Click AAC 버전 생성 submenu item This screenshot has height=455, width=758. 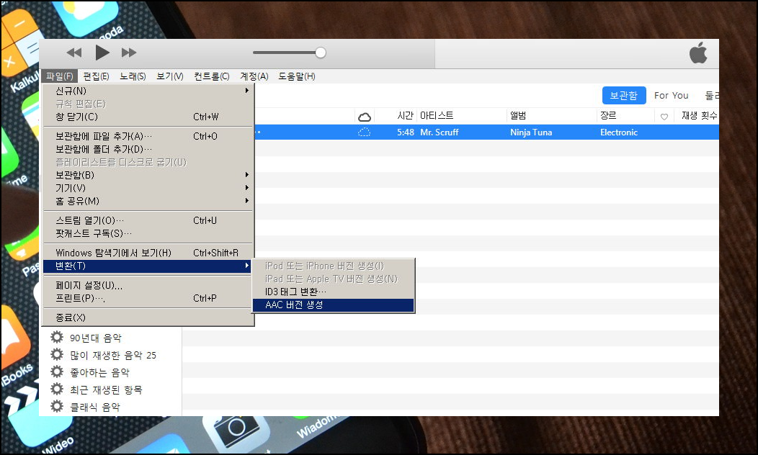click(333, 305)
